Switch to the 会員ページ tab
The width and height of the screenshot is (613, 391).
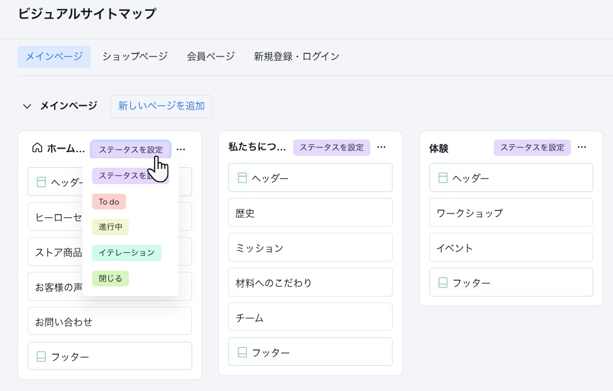[210, 56]
